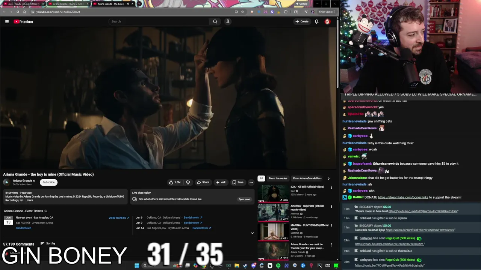Show next filter chips with right arrow
This screenshot has height=270, width=481.
pos(328,178)
